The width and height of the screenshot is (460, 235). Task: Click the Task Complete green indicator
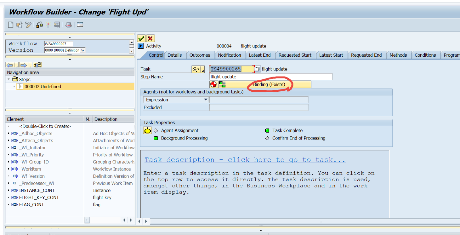[267, 131]
